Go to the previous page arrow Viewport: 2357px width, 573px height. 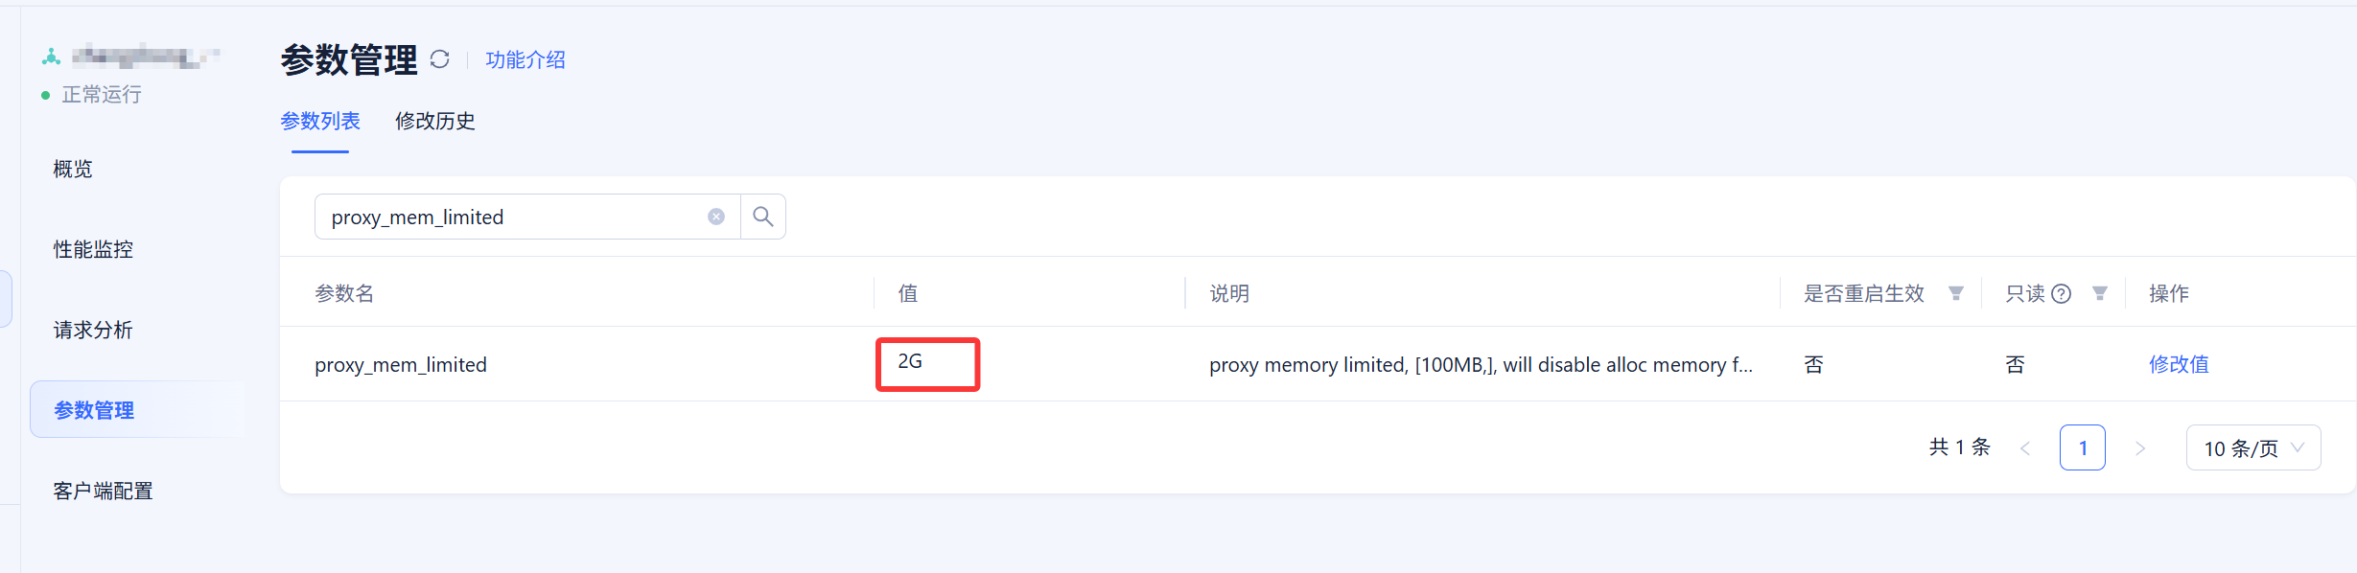click(x=2025, y=448)
